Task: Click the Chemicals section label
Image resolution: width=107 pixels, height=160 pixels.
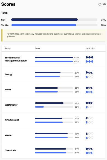Action: [10, 150]
